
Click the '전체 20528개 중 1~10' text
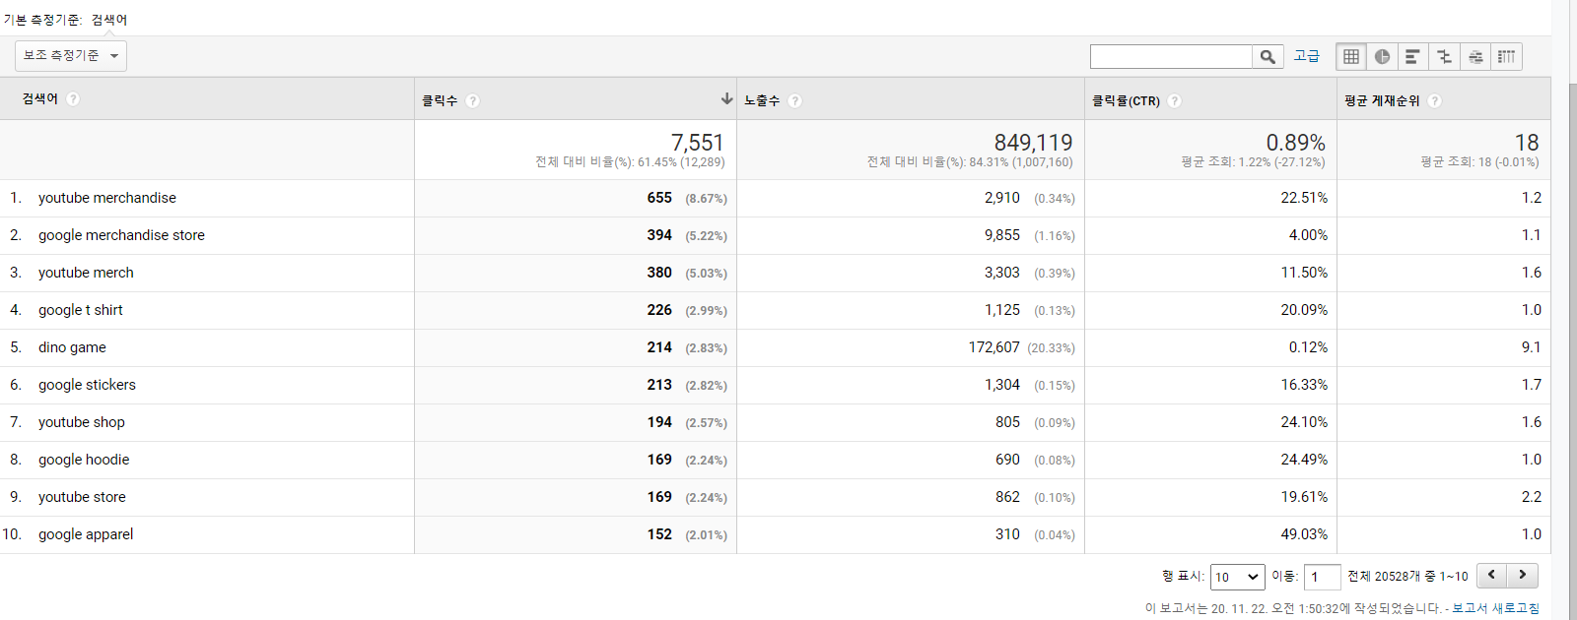pos(1407,577)
